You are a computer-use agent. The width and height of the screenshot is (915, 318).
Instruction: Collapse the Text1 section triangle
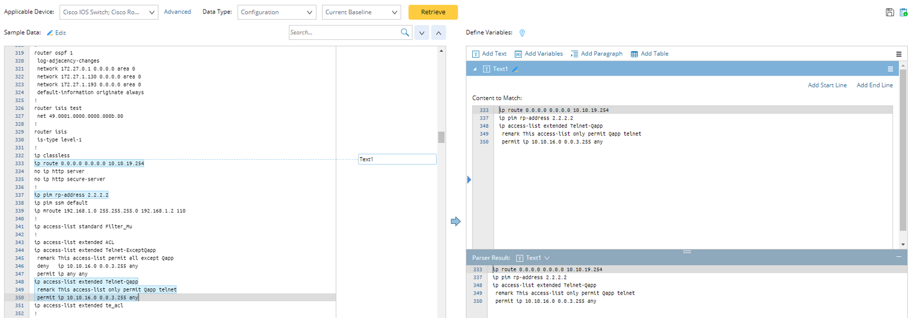[475, 69]
